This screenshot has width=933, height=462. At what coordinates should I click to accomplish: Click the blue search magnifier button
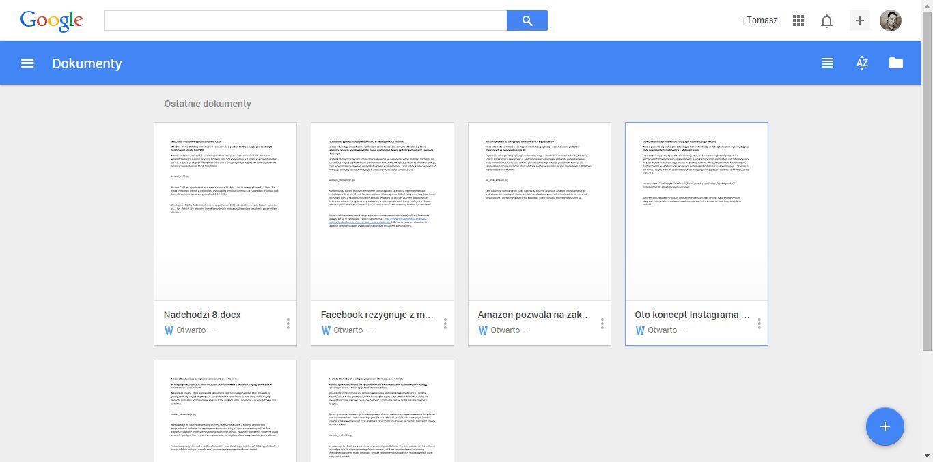527,20
